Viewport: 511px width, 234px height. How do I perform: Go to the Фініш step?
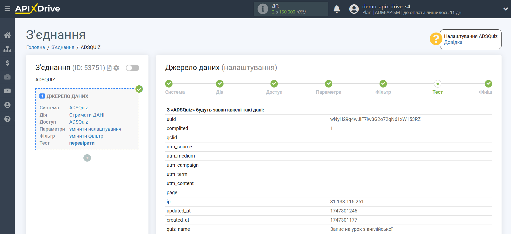[488, 84]
